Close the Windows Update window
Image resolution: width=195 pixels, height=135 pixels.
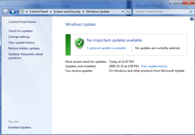188,3
